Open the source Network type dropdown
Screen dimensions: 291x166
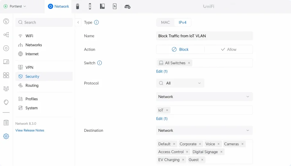[x=204, y=97]
